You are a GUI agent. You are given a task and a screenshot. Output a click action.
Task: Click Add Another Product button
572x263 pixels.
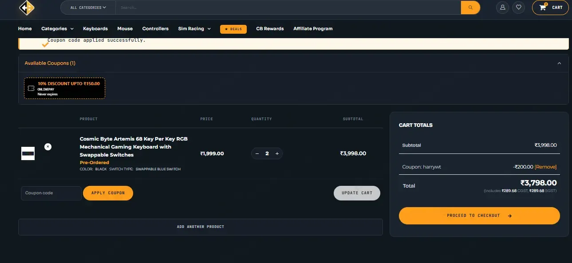pos(201,227)
